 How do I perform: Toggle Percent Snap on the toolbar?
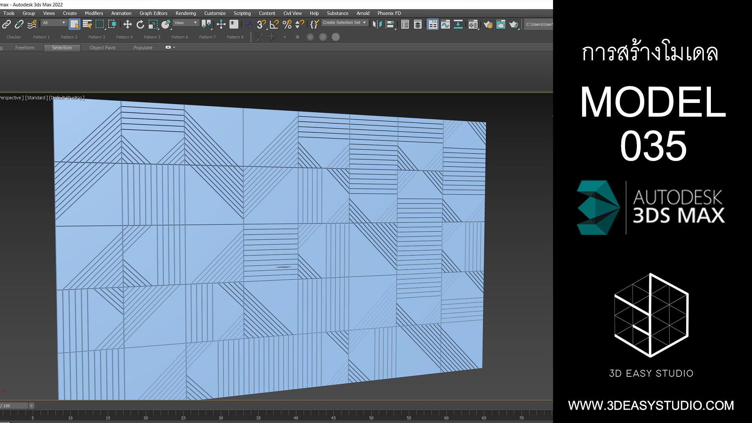point(287,25)
